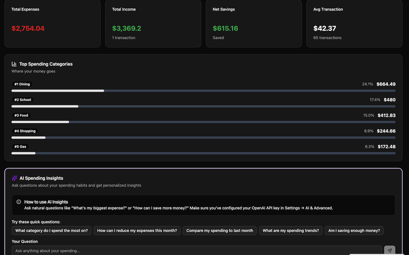The width and height of the screenshot is (409, 255).
Task: Click the info icon in How to use AI Insights
Action: pyautogui.click(x=18, y=202)
